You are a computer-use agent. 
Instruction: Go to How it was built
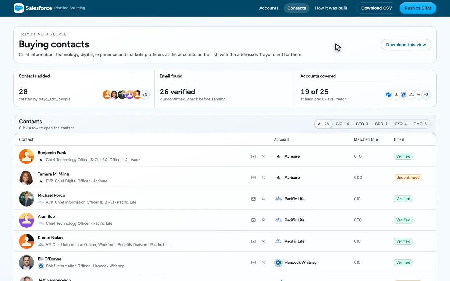pyautogui.click(x=331, y=8)
